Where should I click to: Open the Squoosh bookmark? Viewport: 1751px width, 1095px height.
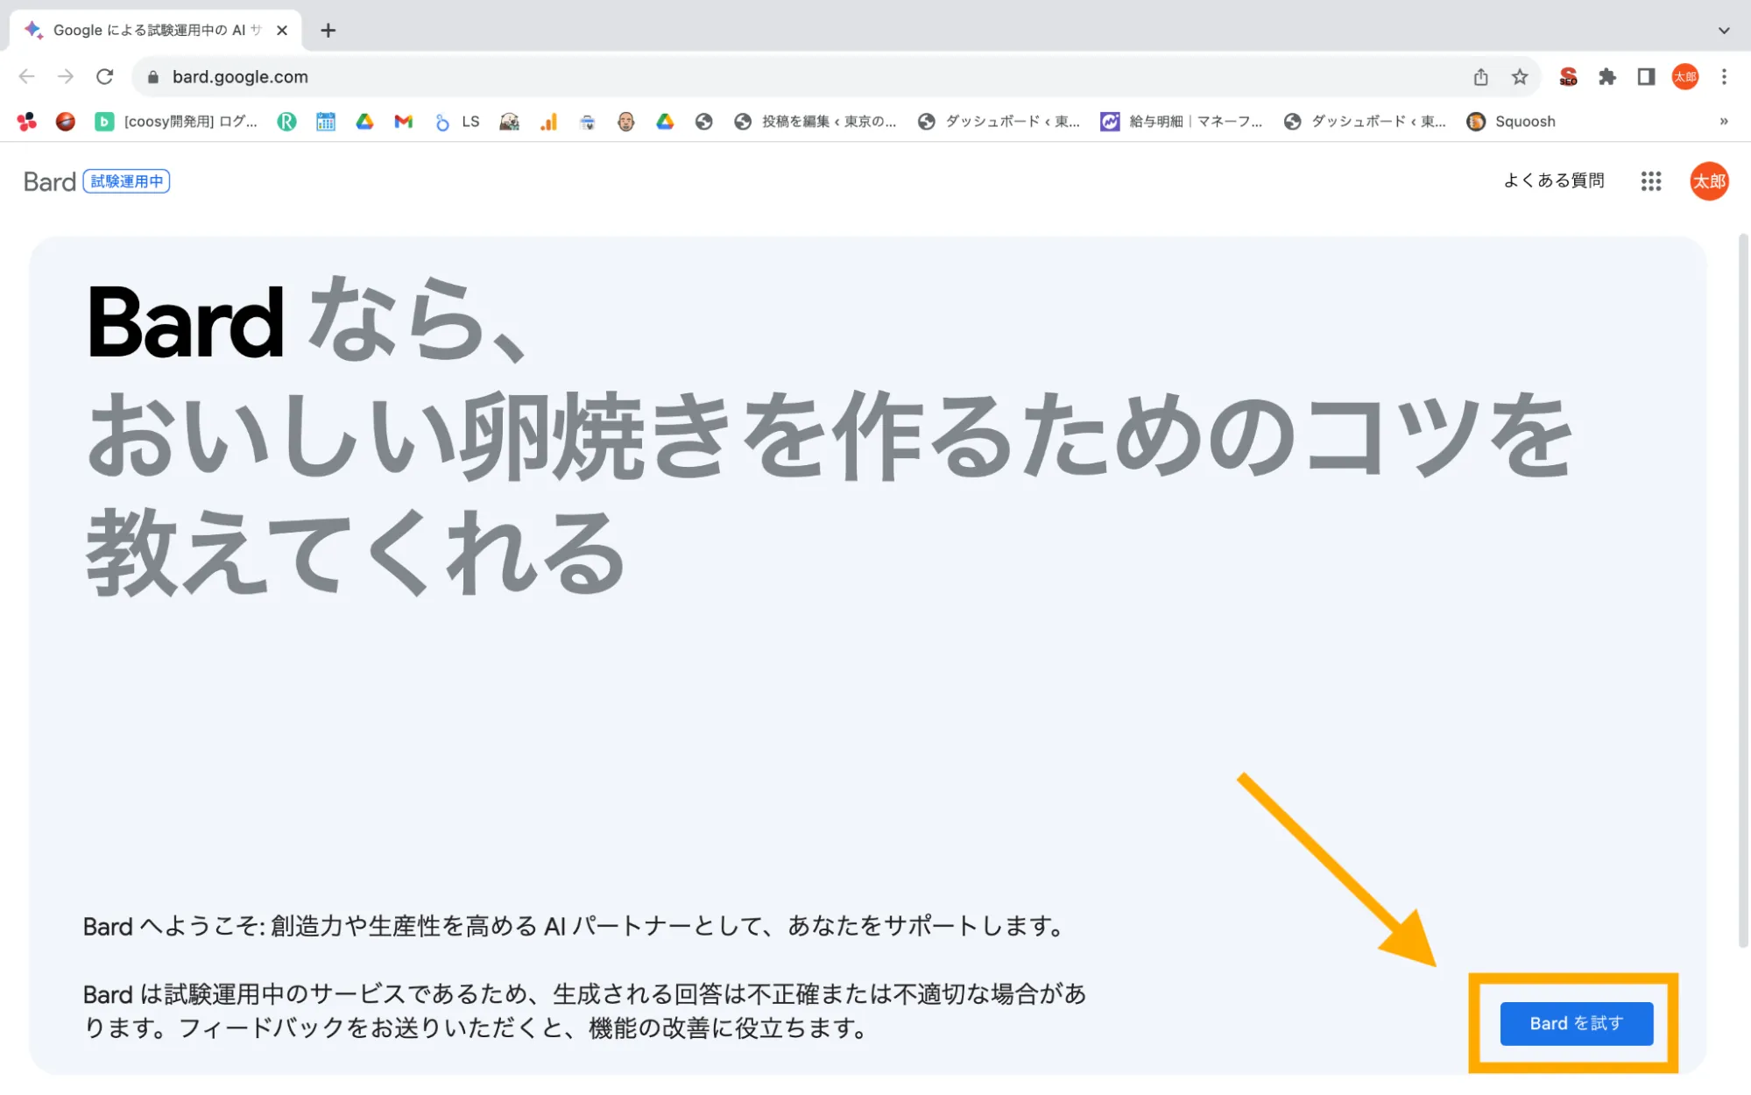[1512, 122]
